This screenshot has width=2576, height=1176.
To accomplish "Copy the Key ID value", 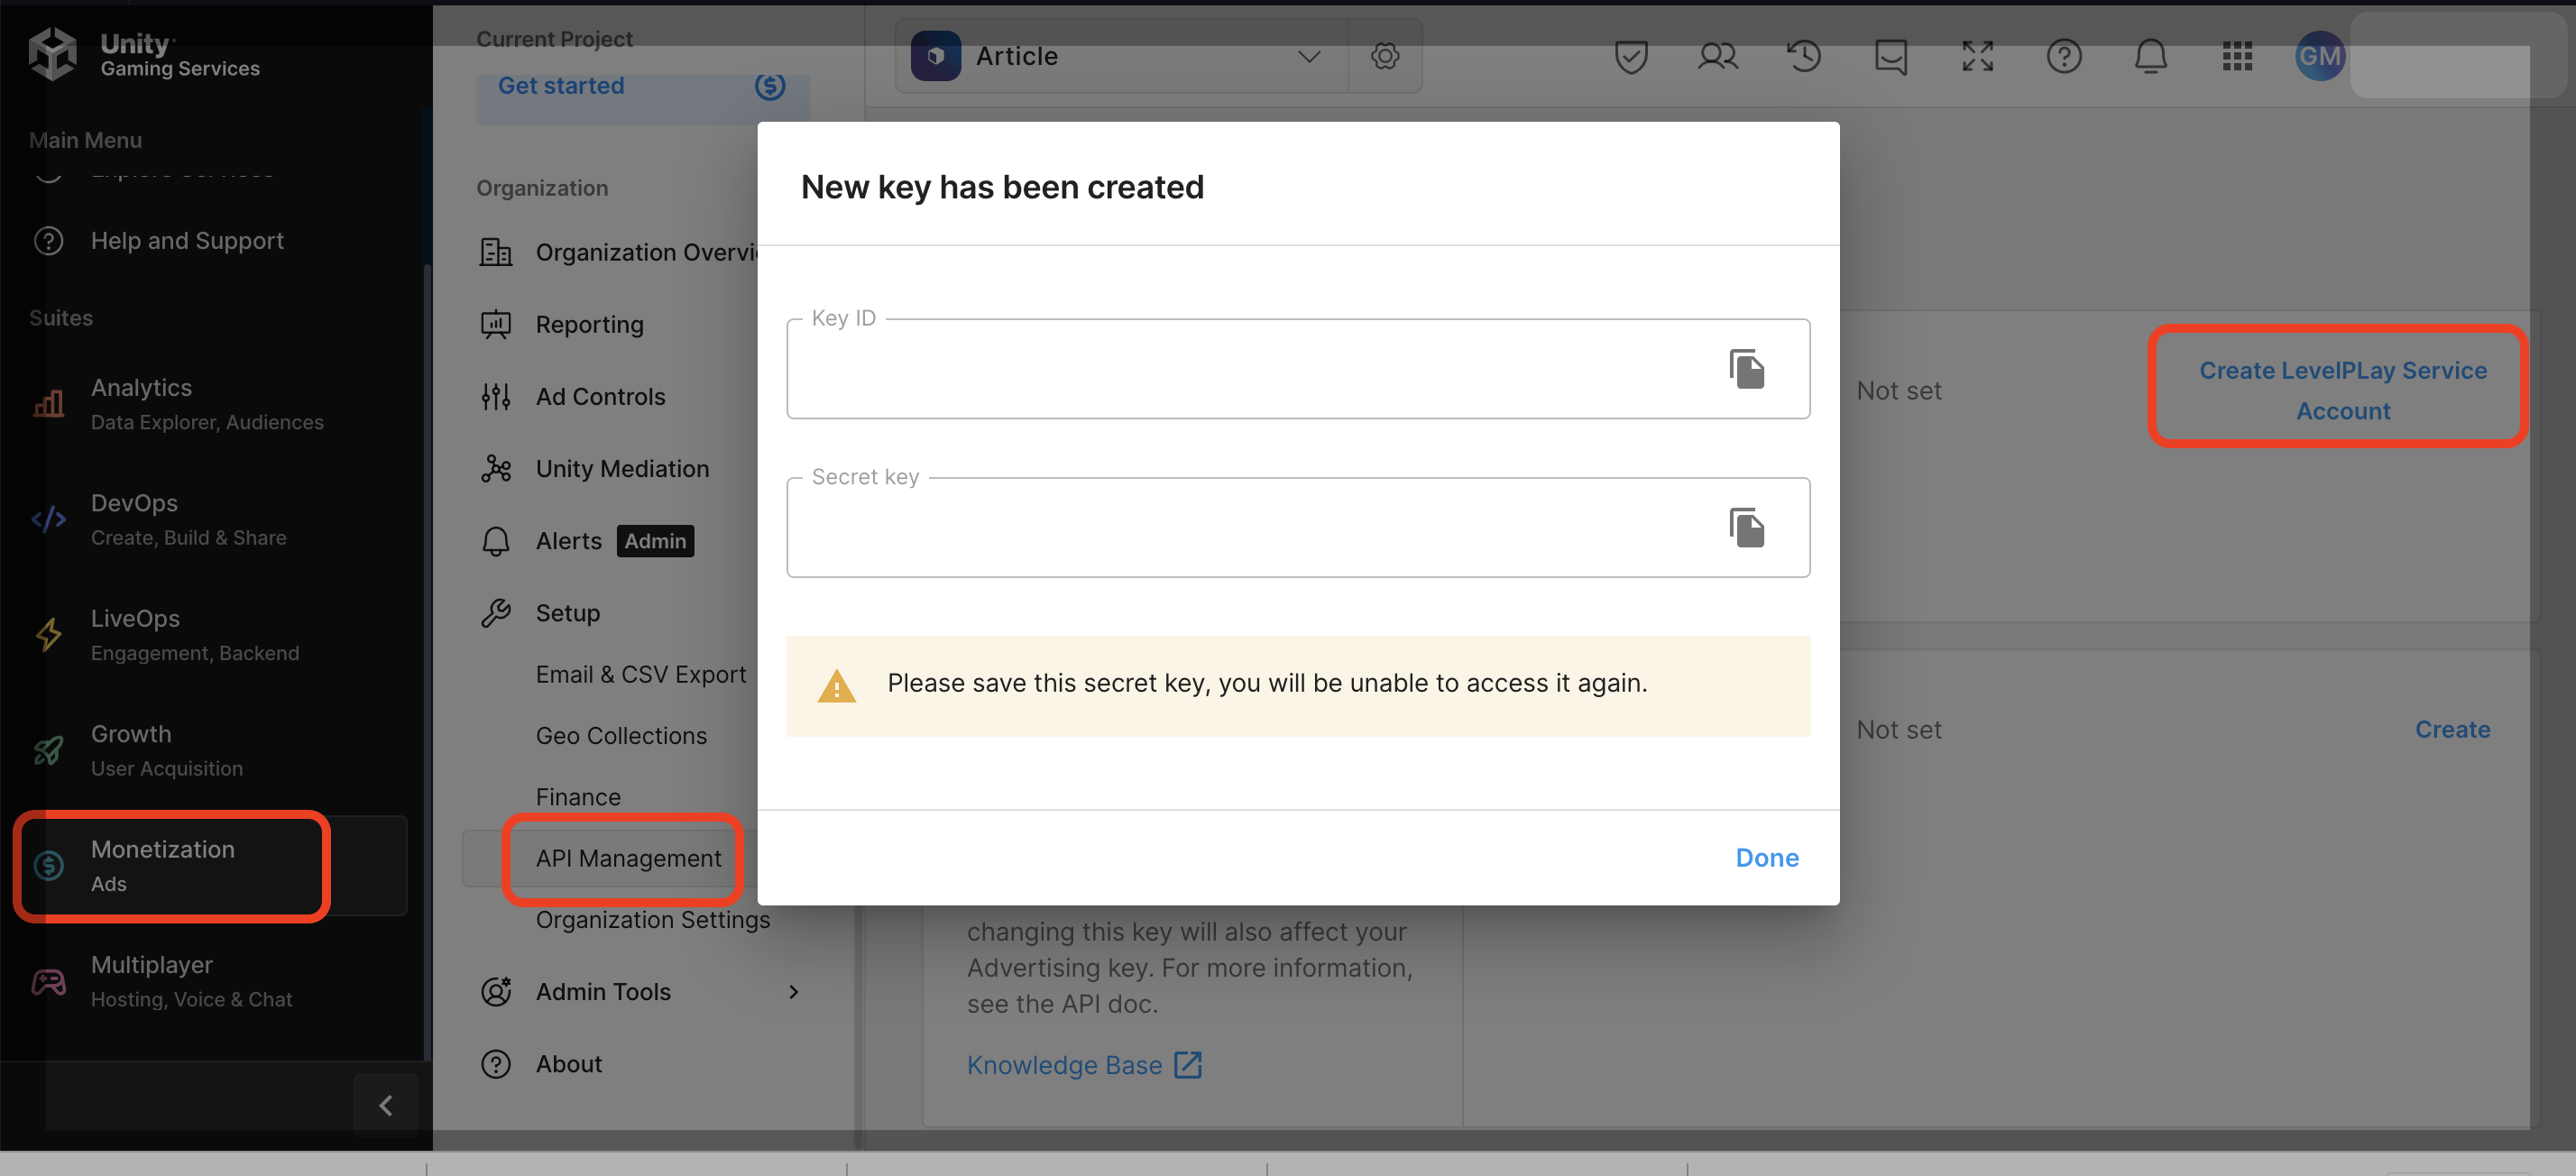I will tap(1746, 369).
